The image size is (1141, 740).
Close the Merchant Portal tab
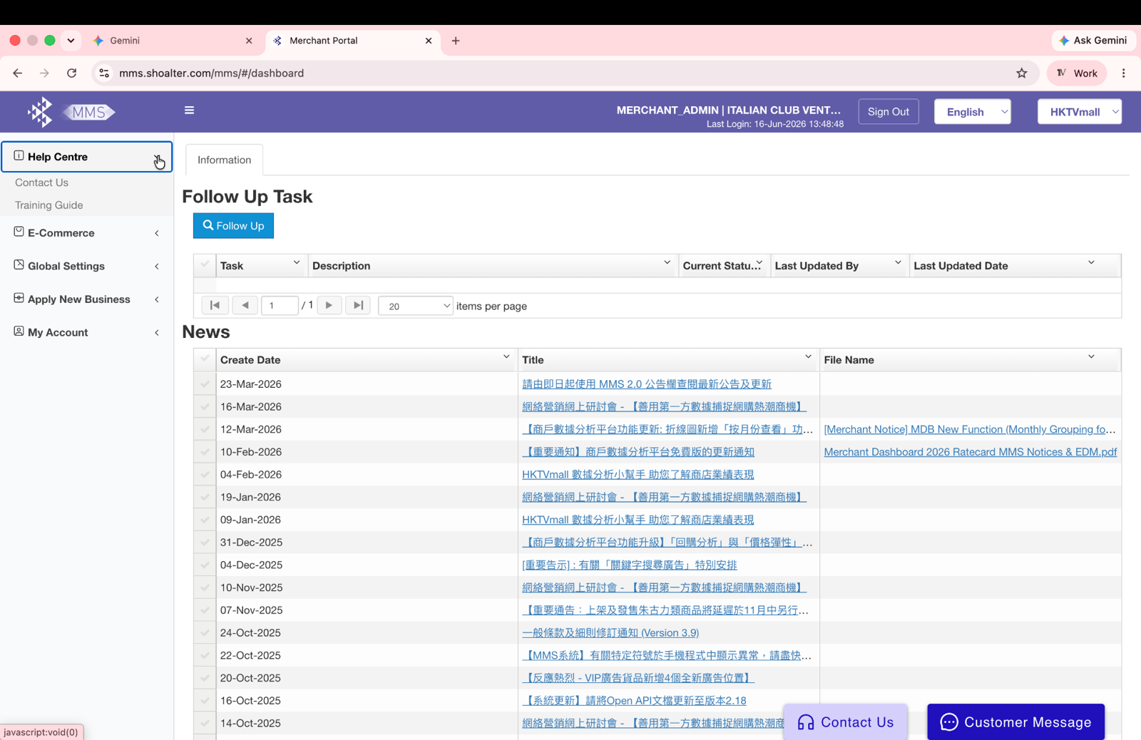[429, 41]
